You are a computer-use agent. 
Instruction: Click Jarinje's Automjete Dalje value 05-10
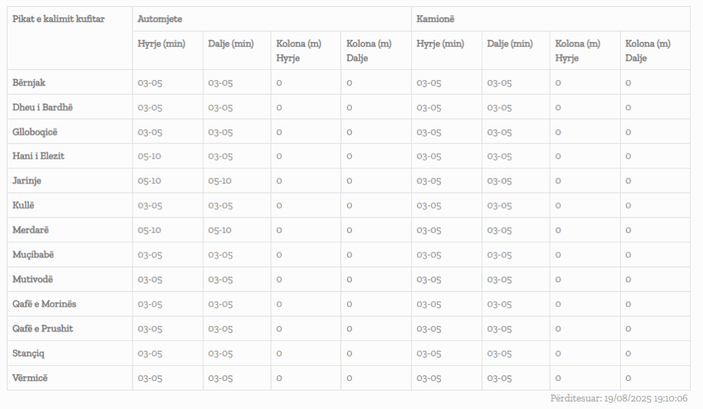(x=220, y=180)
